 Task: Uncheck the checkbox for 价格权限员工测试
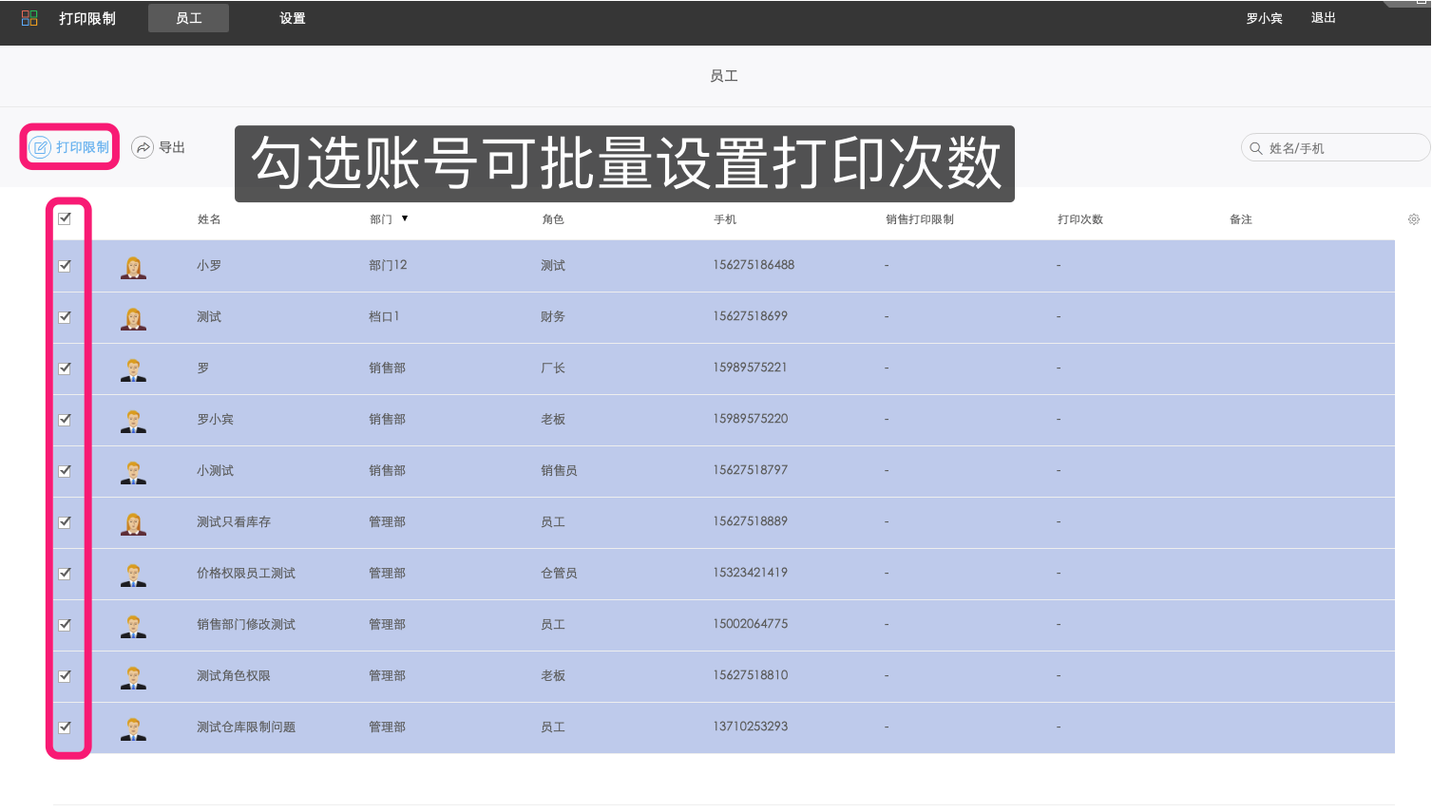(x=65, y=574)
